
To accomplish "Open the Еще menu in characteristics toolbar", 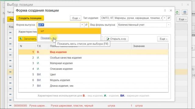I will tap(163, 39).
